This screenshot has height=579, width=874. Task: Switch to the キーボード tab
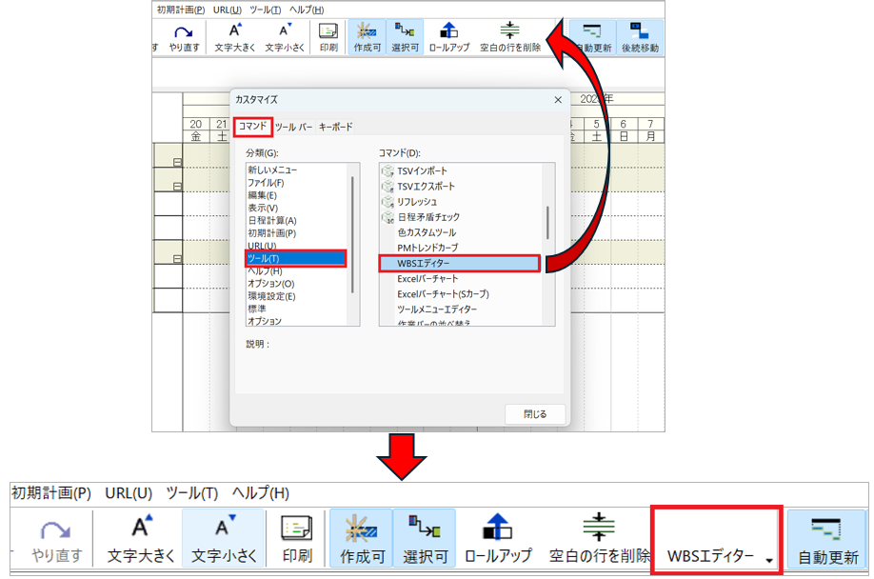335,126
